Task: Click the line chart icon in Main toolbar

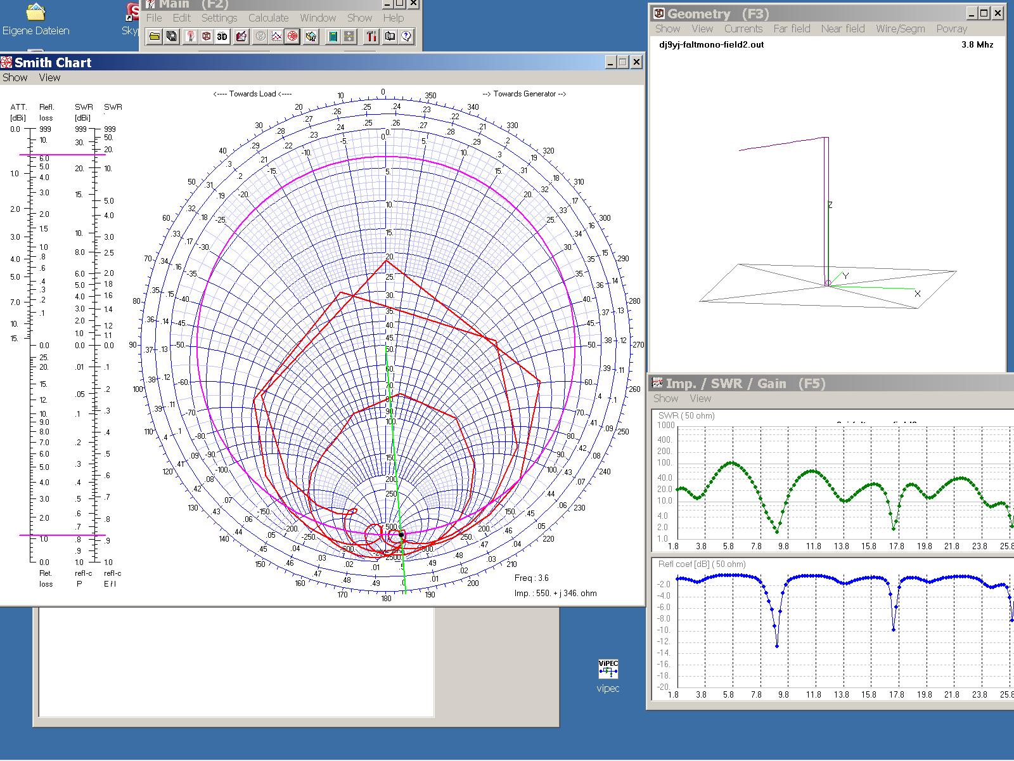Action: (x=276, y=37)
